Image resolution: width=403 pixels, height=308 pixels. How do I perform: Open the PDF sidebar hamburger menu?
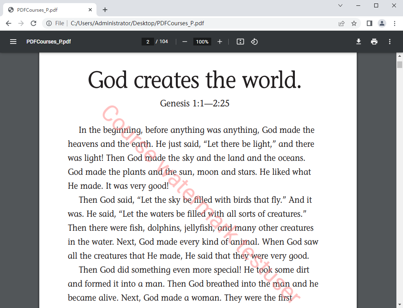coord(13,42)
